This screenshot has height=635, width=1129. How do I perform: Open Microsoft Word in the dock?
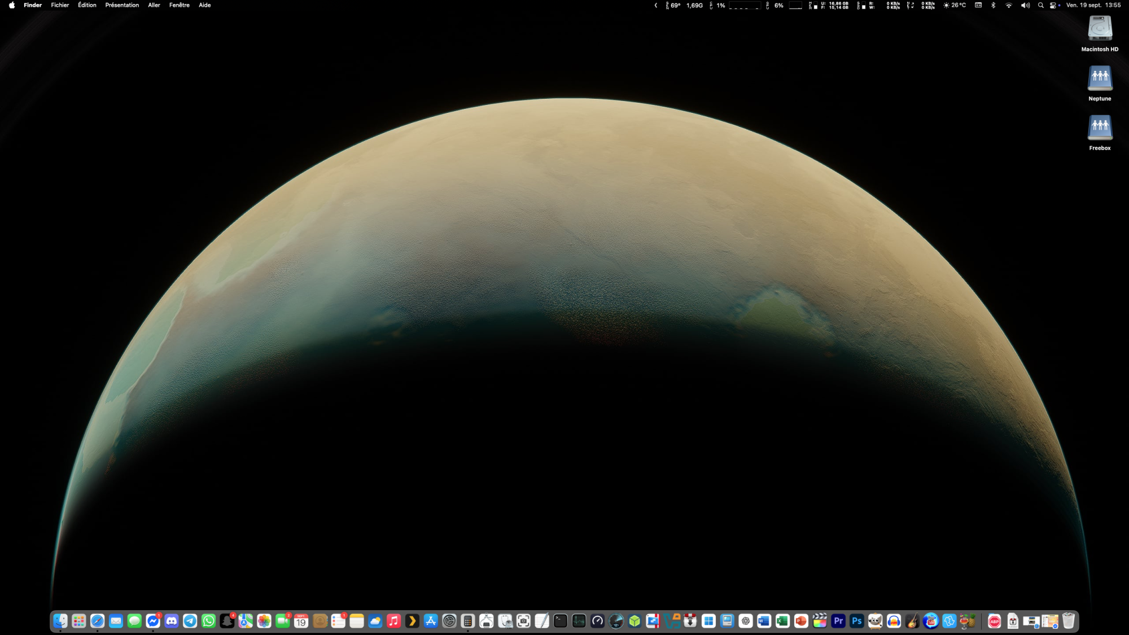(764, 621)
